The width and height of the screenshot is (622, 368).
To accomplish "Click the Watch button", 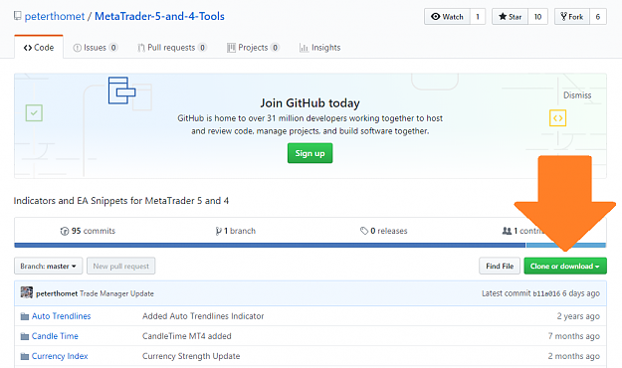I will pyautogui.click(x=447, y=17).
